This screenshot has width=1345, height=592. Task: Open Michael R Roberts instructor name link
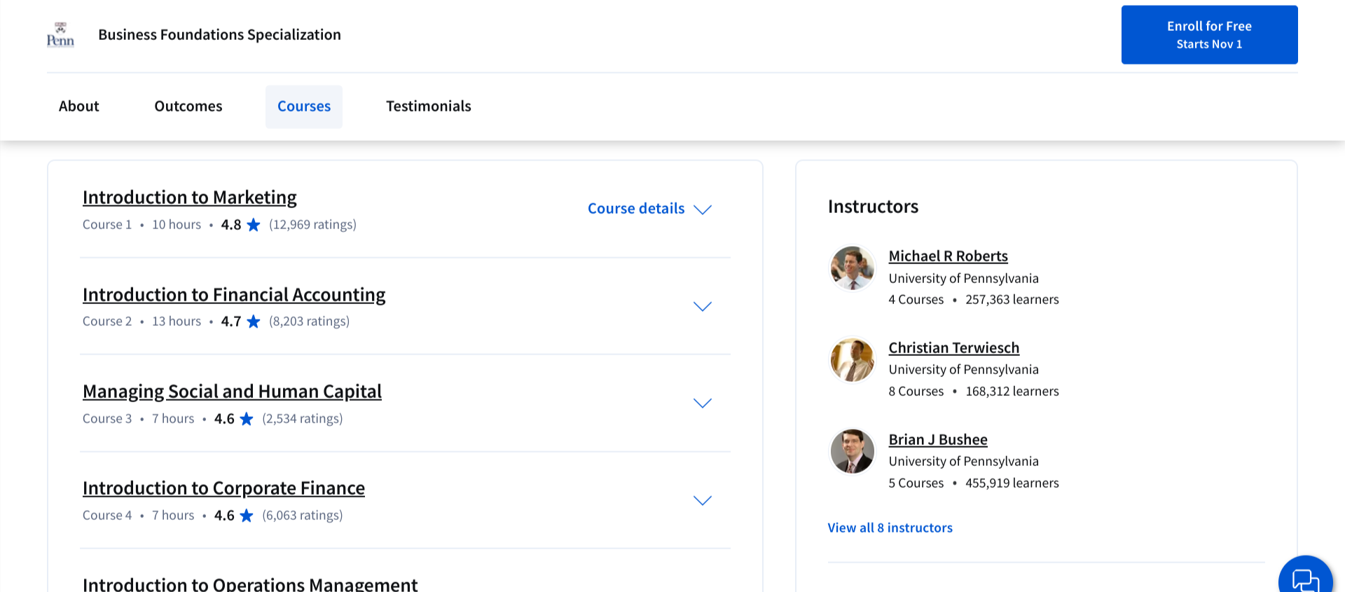click(x=948, y=256)
